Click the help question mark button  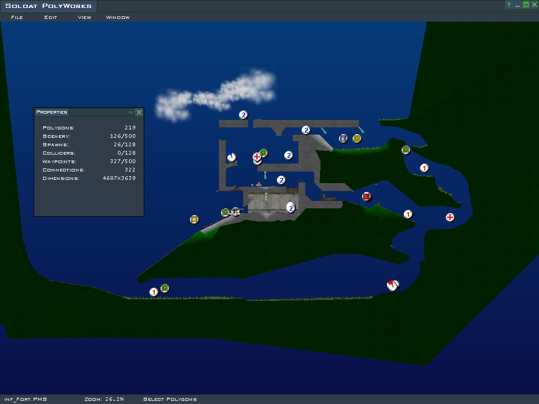(x=509, y=5)
